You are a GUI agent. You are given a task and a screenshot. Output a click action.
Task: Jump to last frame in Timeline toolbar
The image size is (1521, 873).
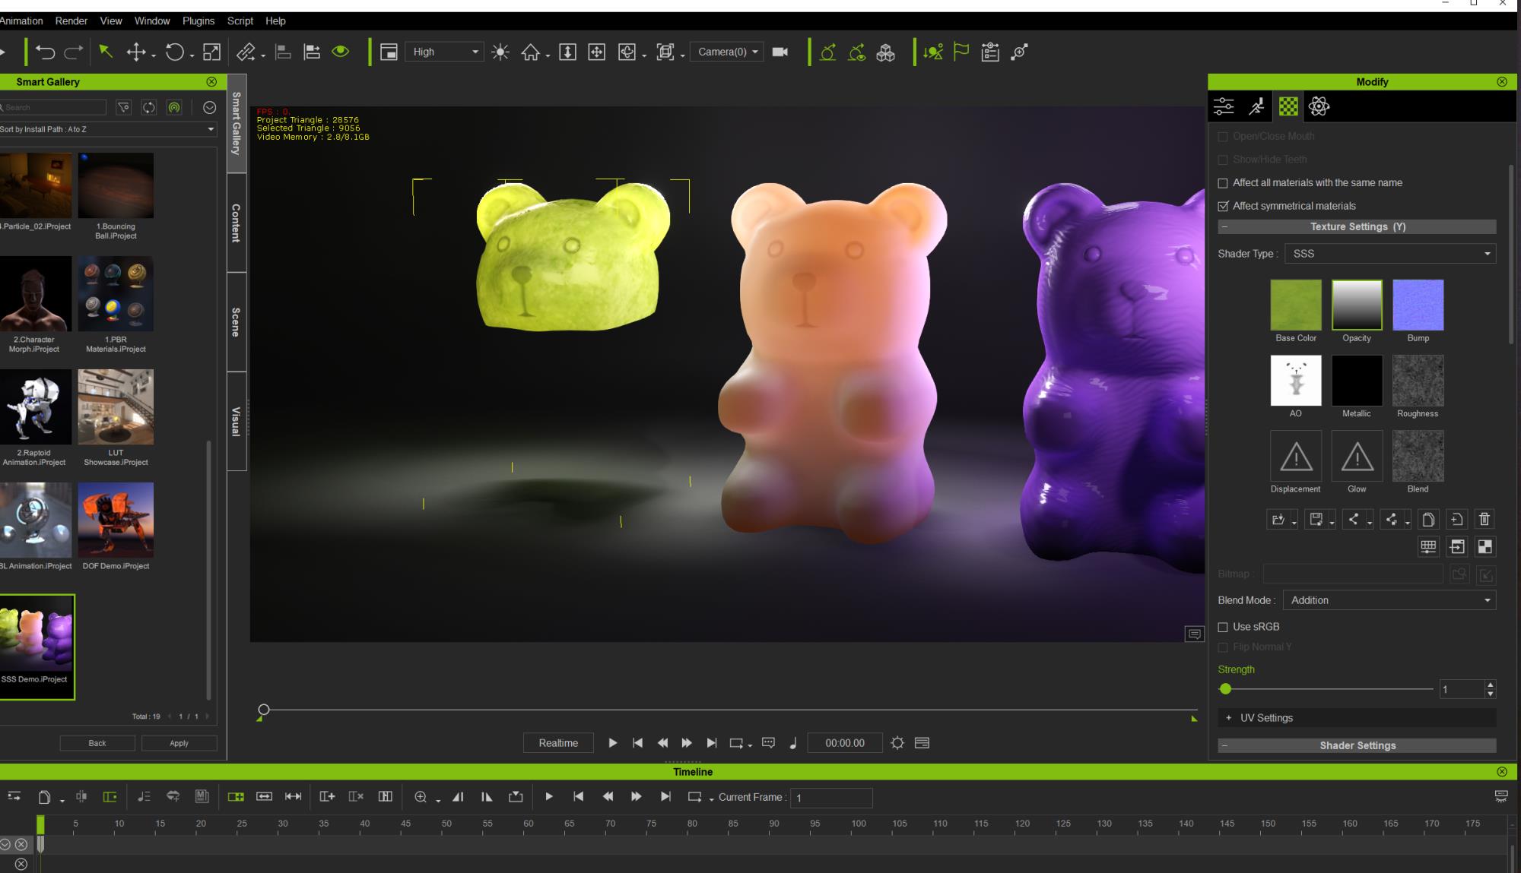tap(665, 796)
